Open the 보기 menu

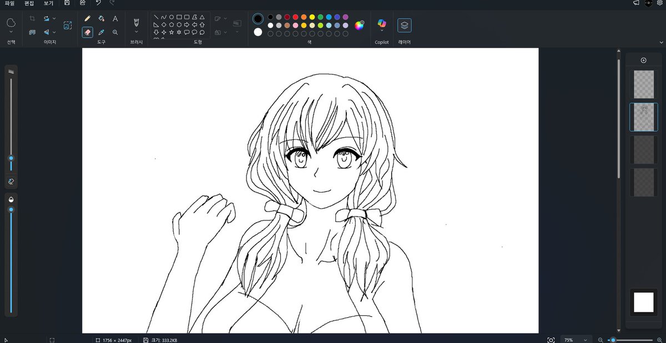(x=48, y=3)
